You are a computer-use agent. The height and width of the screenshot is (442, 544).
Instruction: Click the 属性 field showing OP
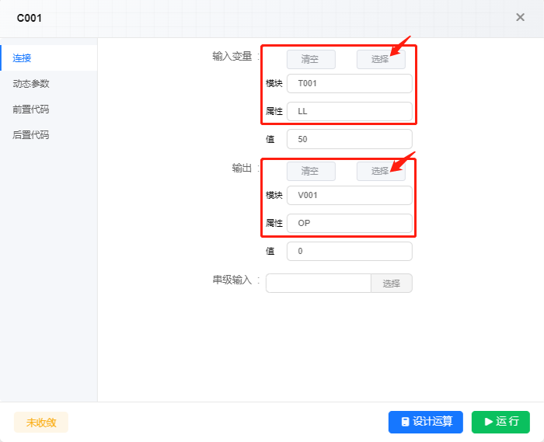click(x=350, y=223)
